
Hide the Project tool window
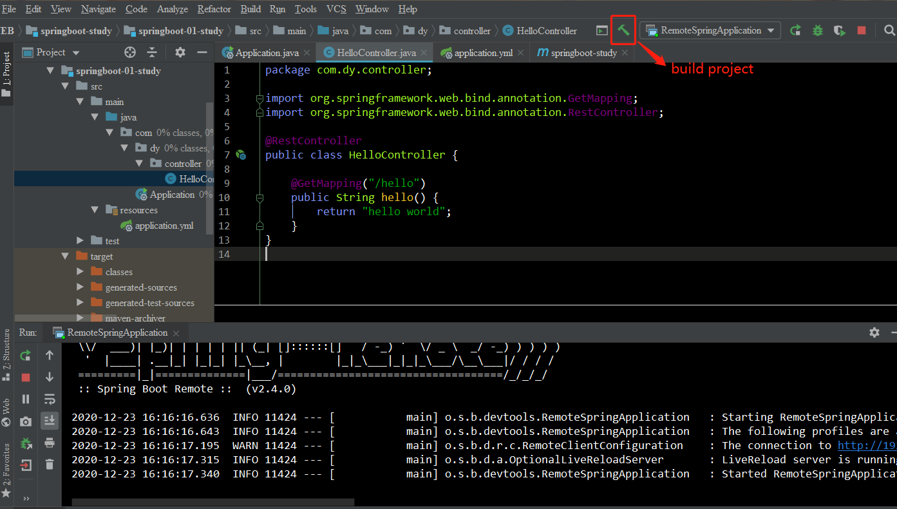click(x=202, y=52)
